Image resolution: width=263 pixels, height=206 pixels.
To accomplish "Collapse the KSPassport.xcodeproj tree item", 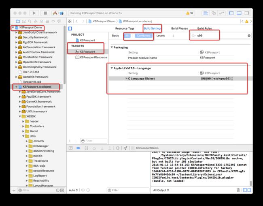I will click(x=16, y=87).
